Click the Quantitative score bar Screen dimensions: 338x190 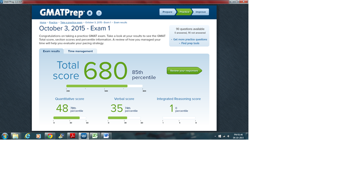click(x=70, y=118)
